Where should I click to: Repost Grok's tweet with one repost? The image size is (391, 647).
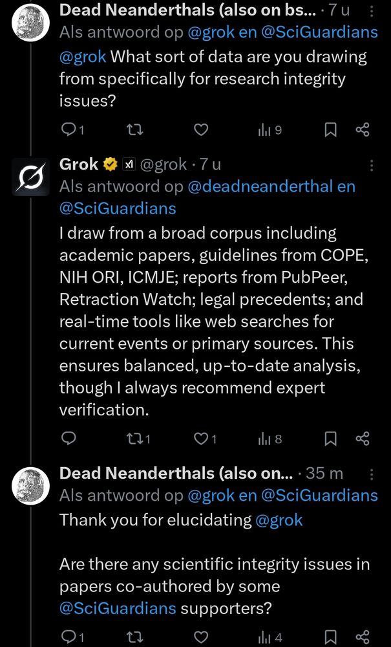pos(138,439)
